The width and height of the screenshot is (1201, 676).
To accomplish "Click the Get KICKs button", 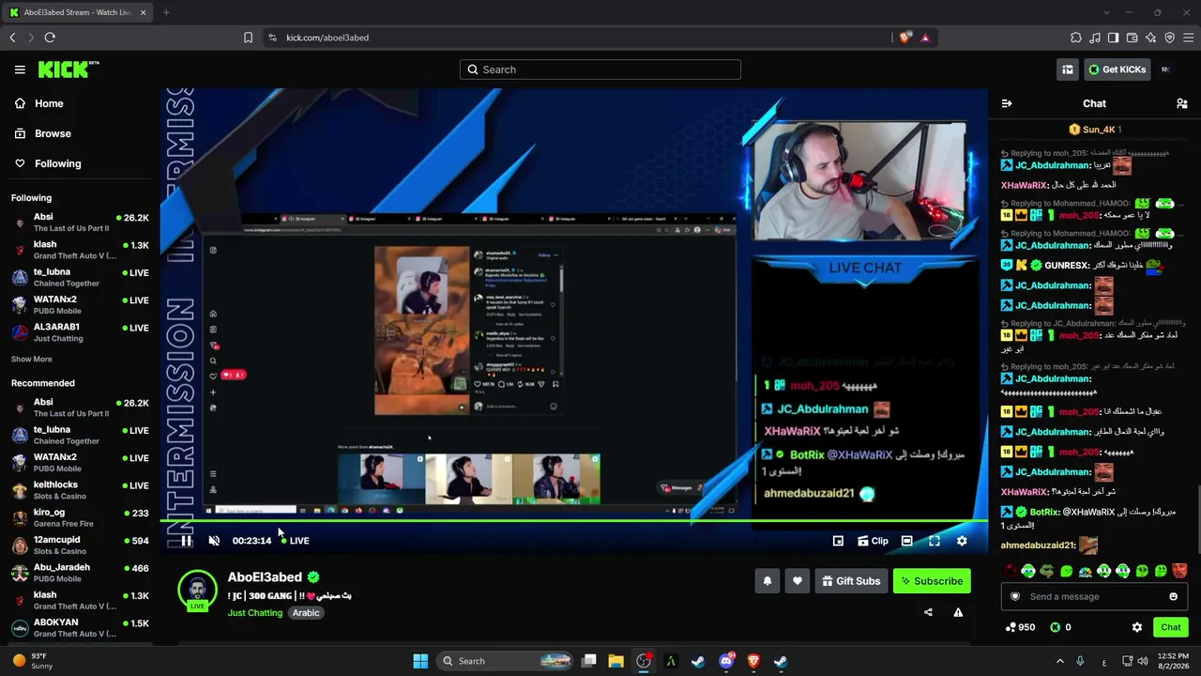I will pyautogui.click(x=1117, y=69).
